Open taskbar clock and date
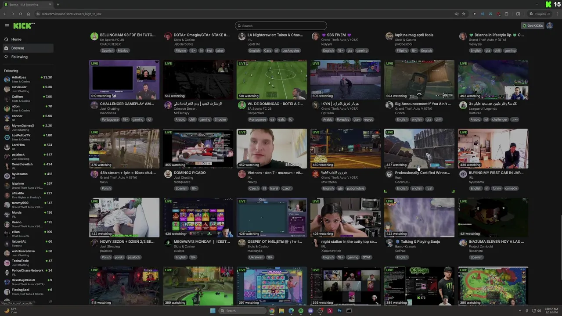Screen dimensions: 562x316 (550, 311)
